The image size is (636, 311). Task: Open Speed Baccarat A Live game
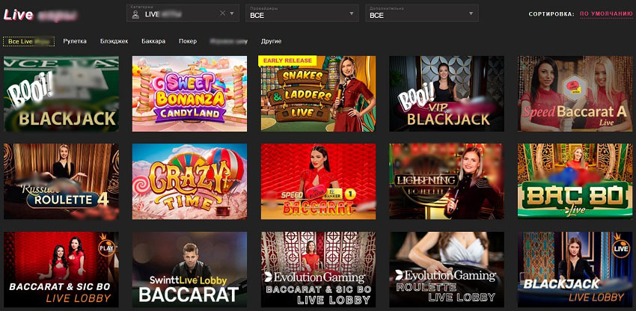coord(575,93)
